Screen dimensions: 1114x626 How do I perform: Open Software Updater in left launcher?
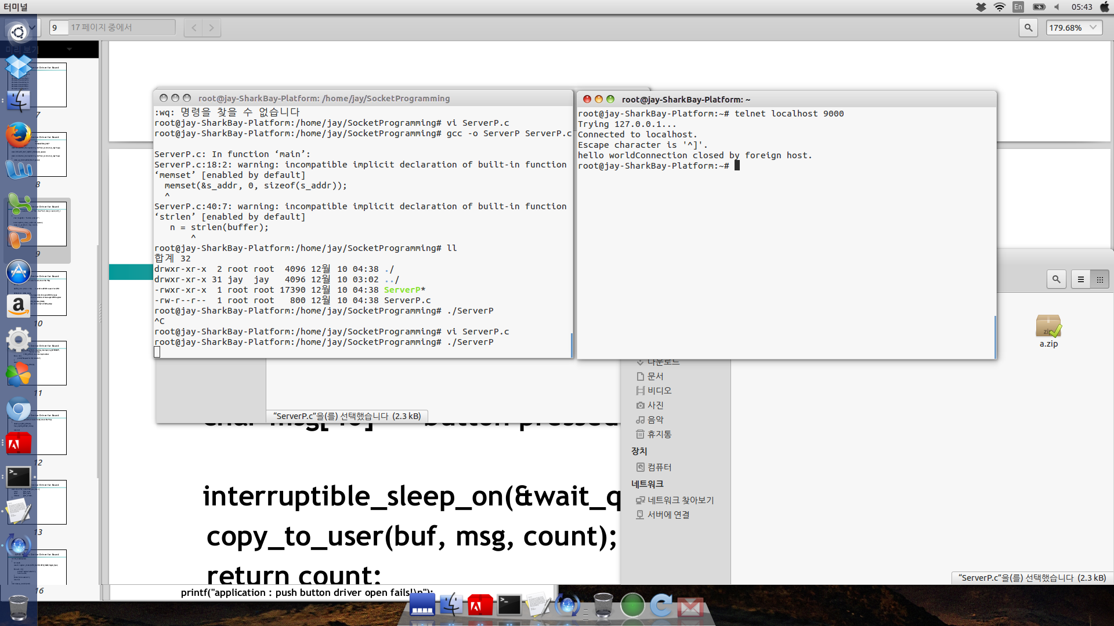18,545
